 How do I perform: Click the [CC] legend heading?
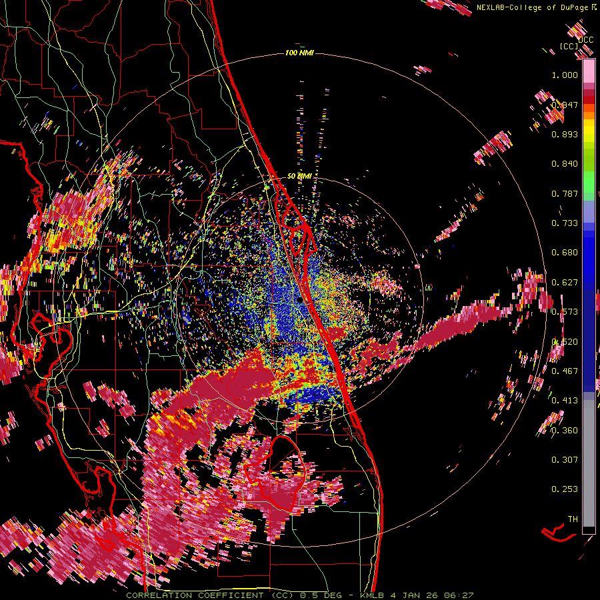pyautogui.click(x=569, y=46)
